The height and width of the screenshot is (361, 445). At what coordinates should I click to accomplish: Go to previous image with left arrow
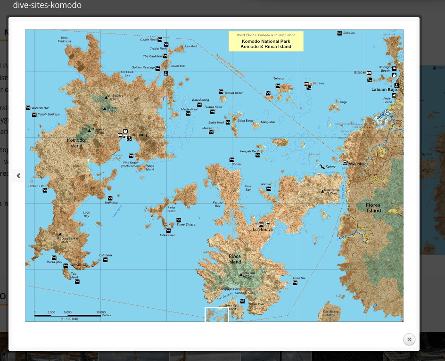tap(18, 176)
